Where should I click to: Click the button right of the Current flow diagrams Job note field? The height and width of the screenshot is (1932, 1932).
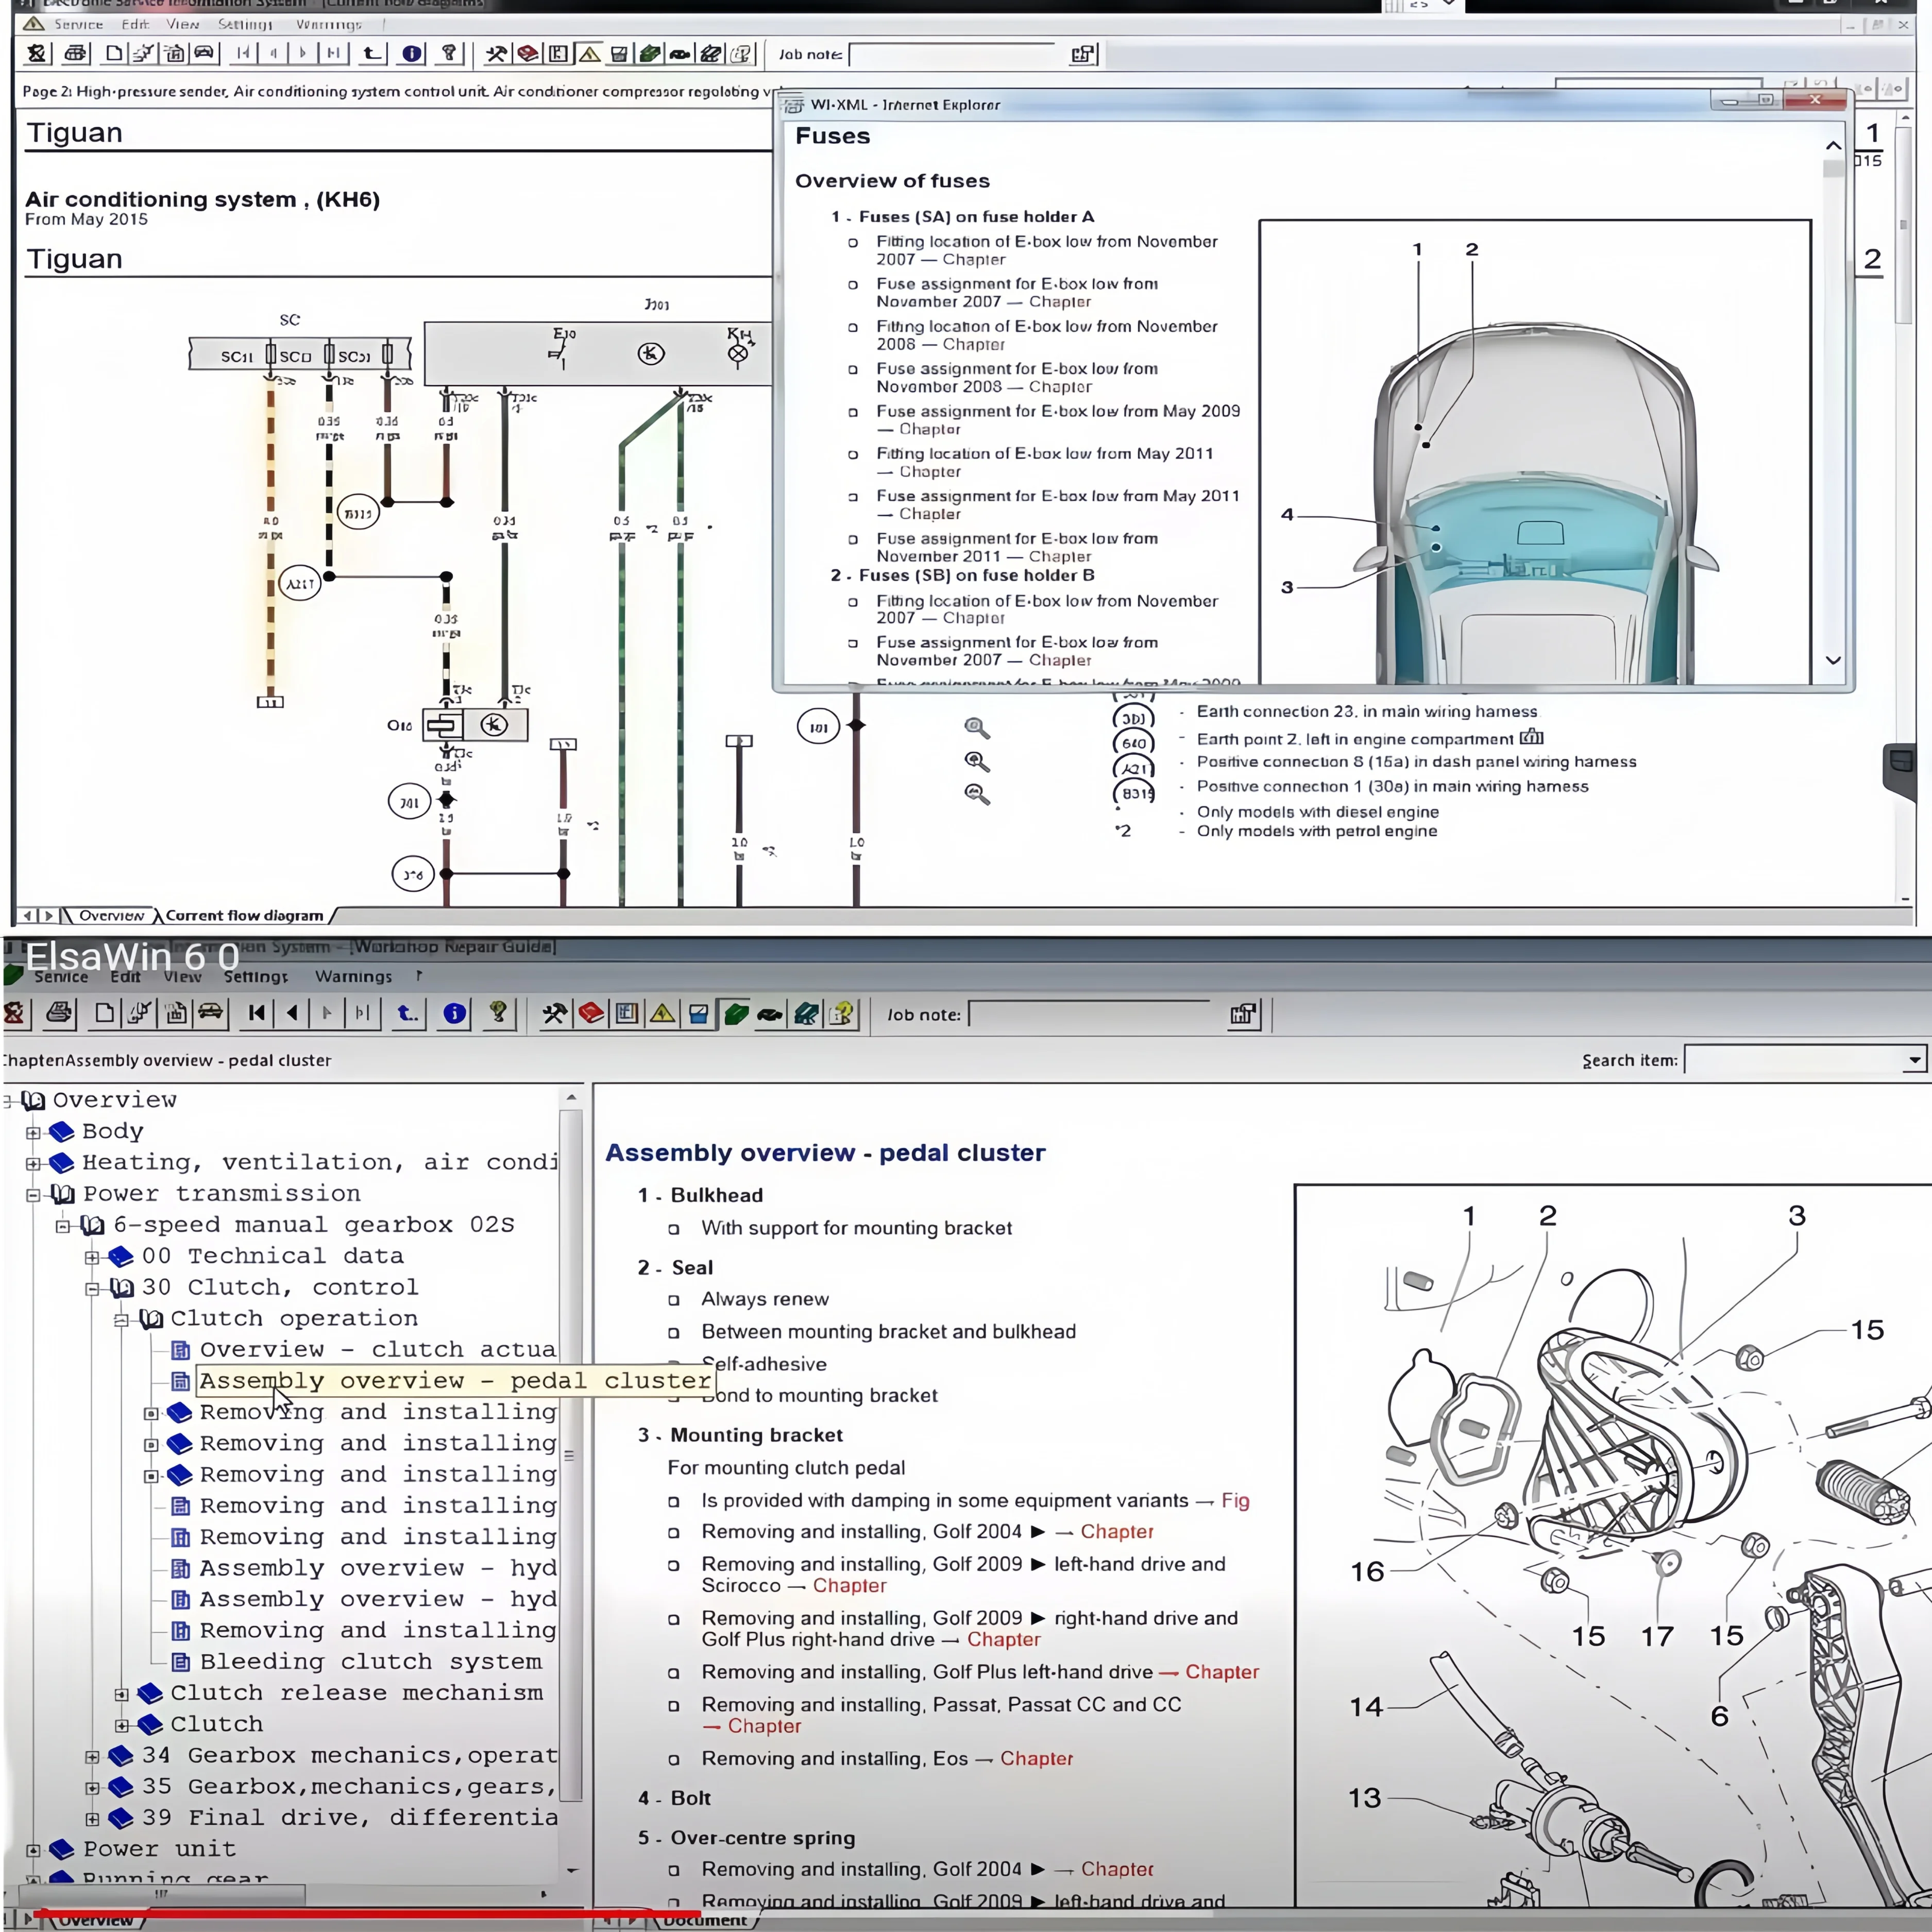point(1083,54)
